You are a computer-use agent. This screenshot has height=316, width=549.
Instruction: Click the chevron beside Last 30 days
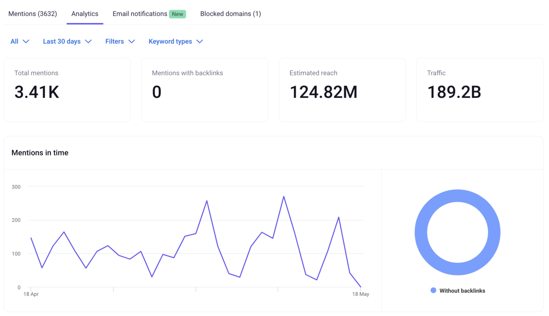[88, 42]
